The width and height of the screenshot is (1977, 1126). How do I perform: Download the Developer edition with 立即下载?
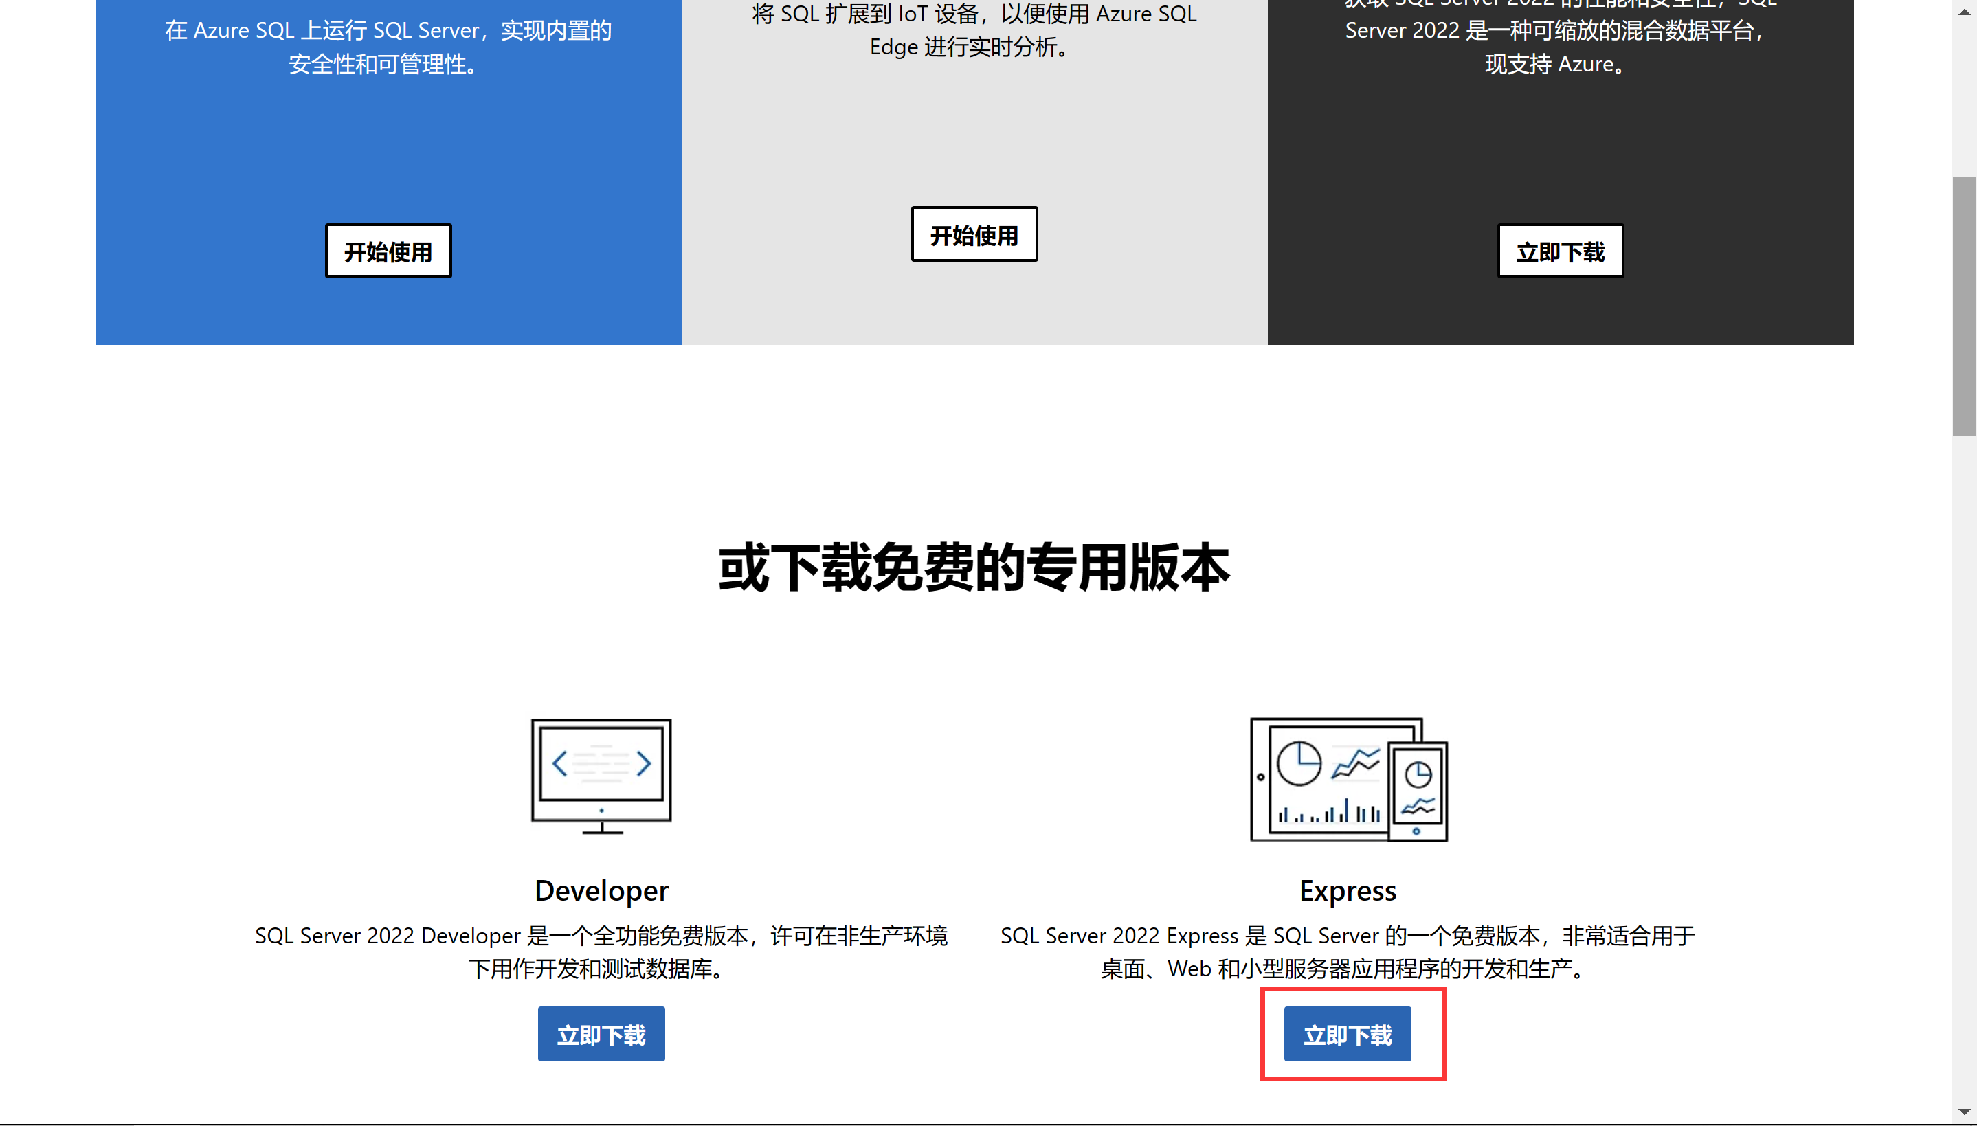pyautogui.click(x=601, y=1034)
